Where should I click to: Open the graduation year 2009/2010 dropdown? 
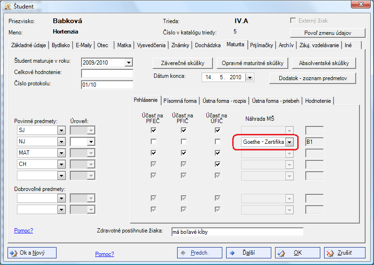[x=129, y=63]
